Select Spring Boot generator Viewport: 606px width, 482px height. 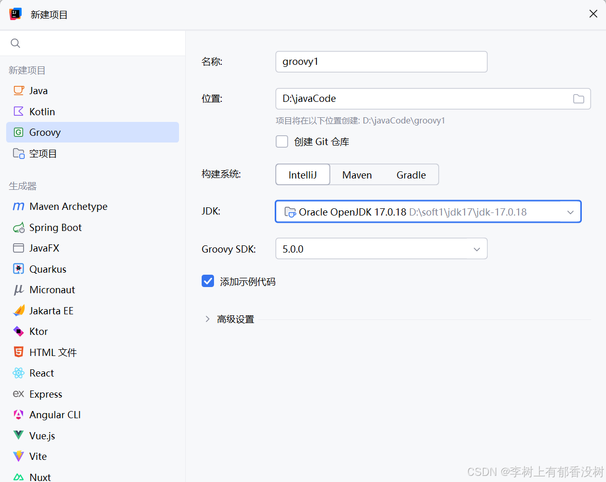pos(93,228)
